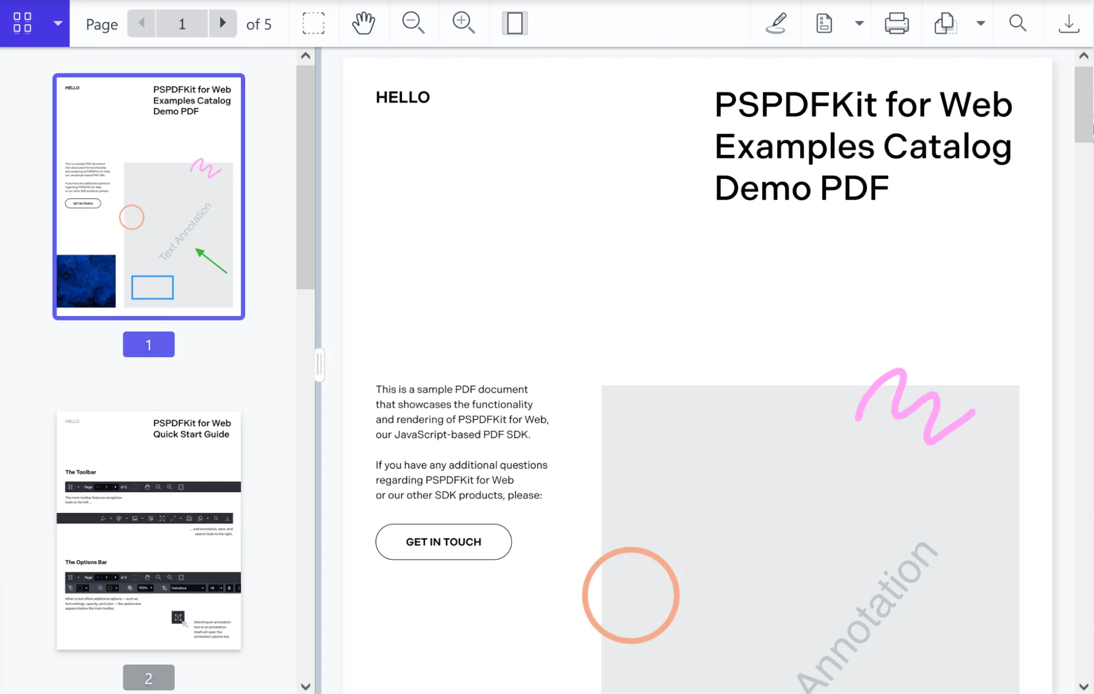Zoom in on the document
Image resolution: width=1094 pixels, height=694 pixels.
coord(463,23)
